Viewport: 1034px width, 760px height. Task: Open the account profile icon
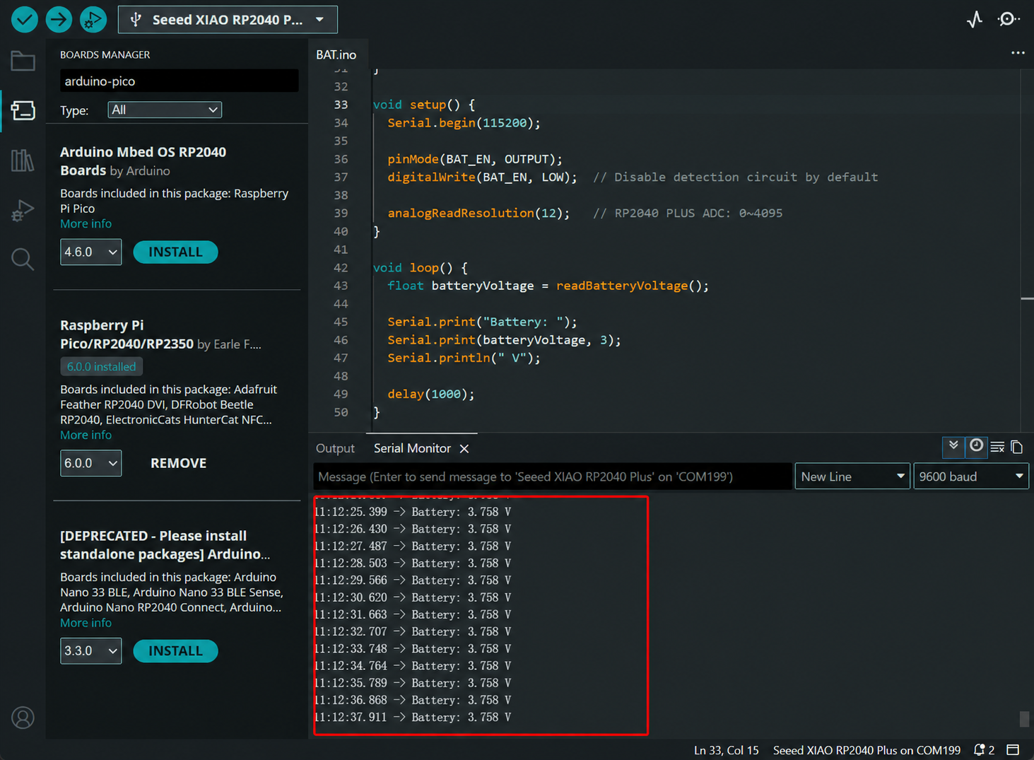(23, 718)
